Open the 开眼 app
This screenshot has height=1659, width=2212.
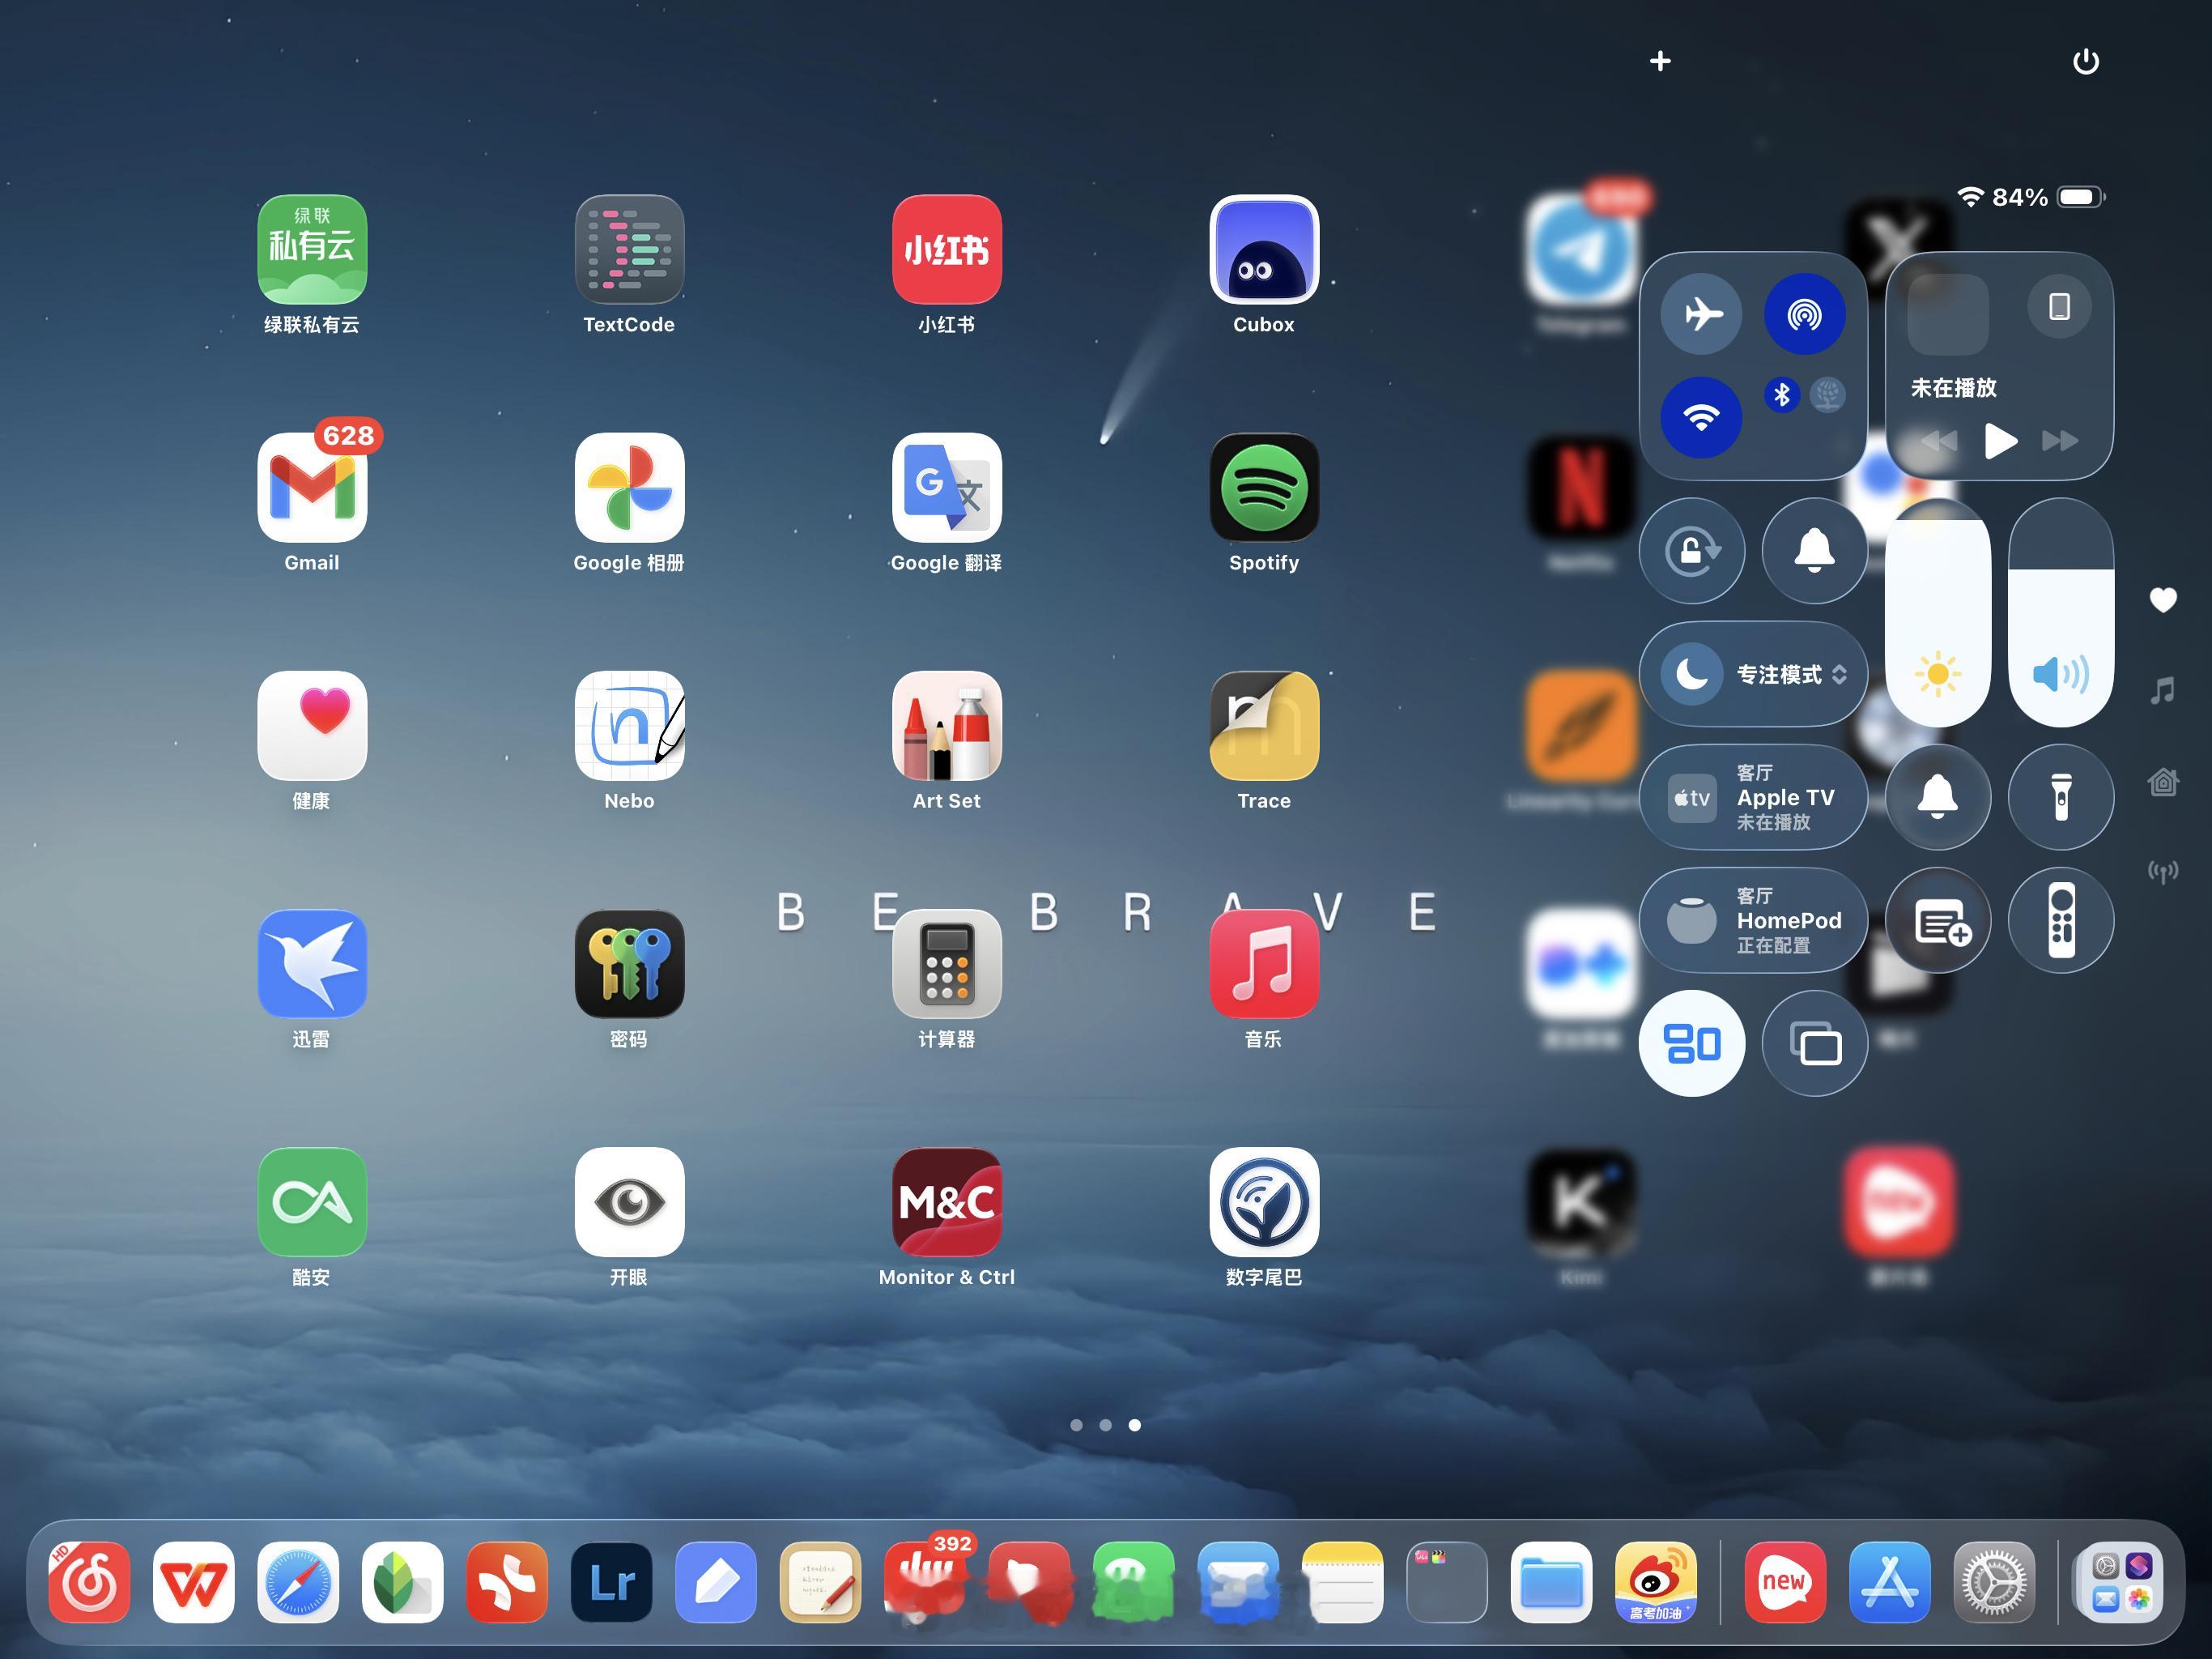coord(629,1203)
